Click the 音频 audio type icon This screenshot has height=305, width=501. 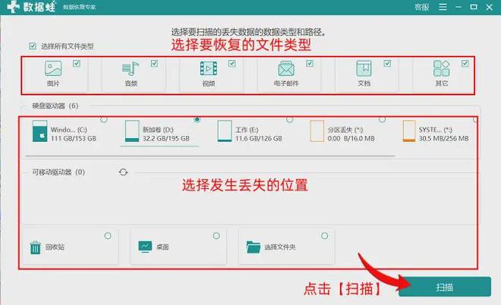131,69
